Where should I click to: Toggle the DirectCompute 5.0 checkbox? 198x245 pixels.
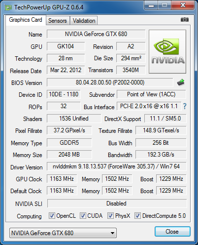tap(137, 215)
